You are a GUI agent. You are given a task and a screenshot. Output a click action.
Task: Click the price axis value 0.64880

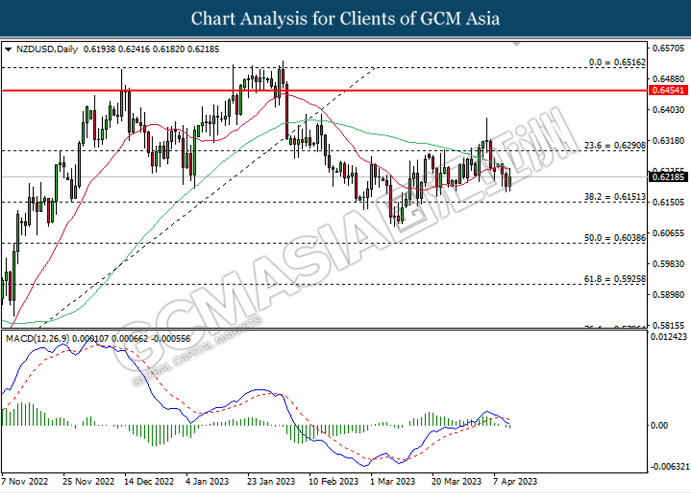click(668, 79)
